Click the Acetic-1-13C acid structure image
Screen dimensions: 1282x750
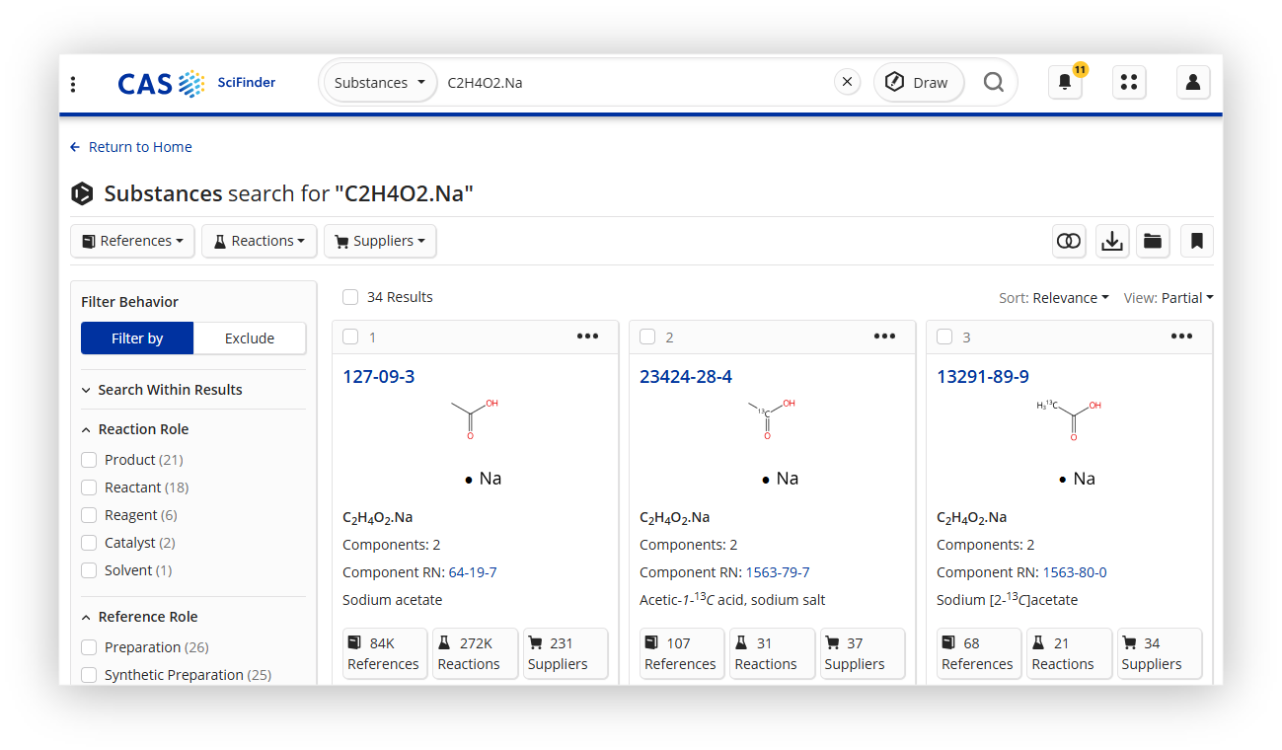pyautogui.click(x=772, y=443)
